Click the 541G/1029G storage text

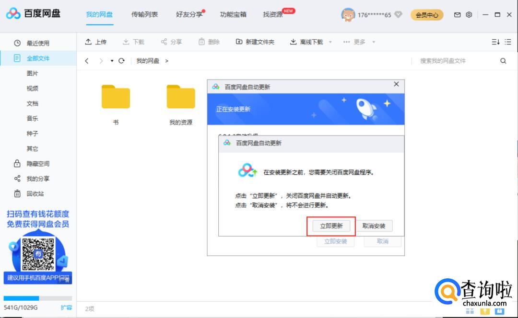(x=21, y=307)
